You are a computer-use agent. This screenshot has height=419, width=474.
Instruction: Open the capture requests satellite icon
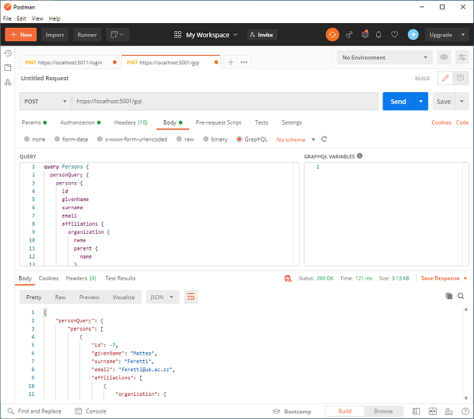349,35
